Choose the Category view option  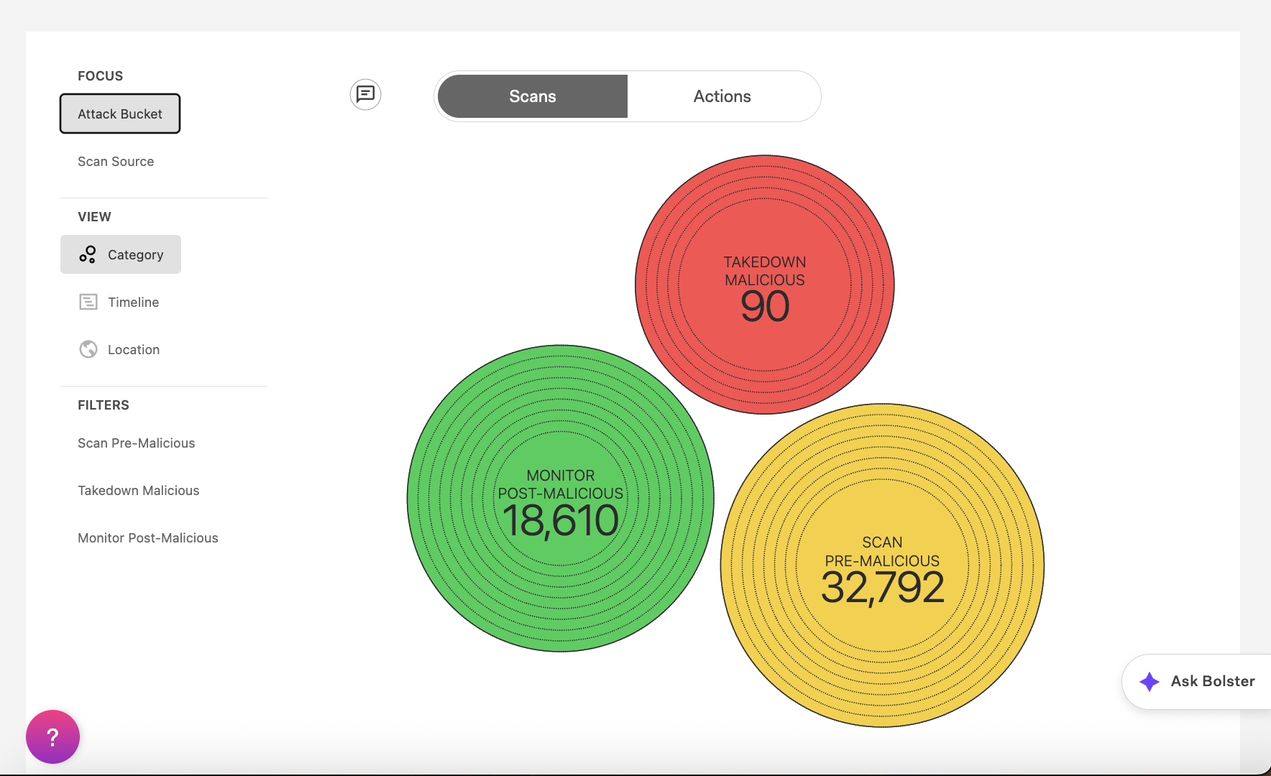(x=135, y=254)
